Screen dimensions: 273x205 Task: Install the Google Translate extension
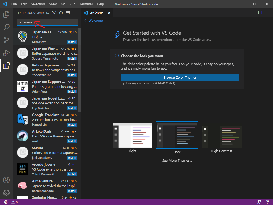[x=72, y=124]
